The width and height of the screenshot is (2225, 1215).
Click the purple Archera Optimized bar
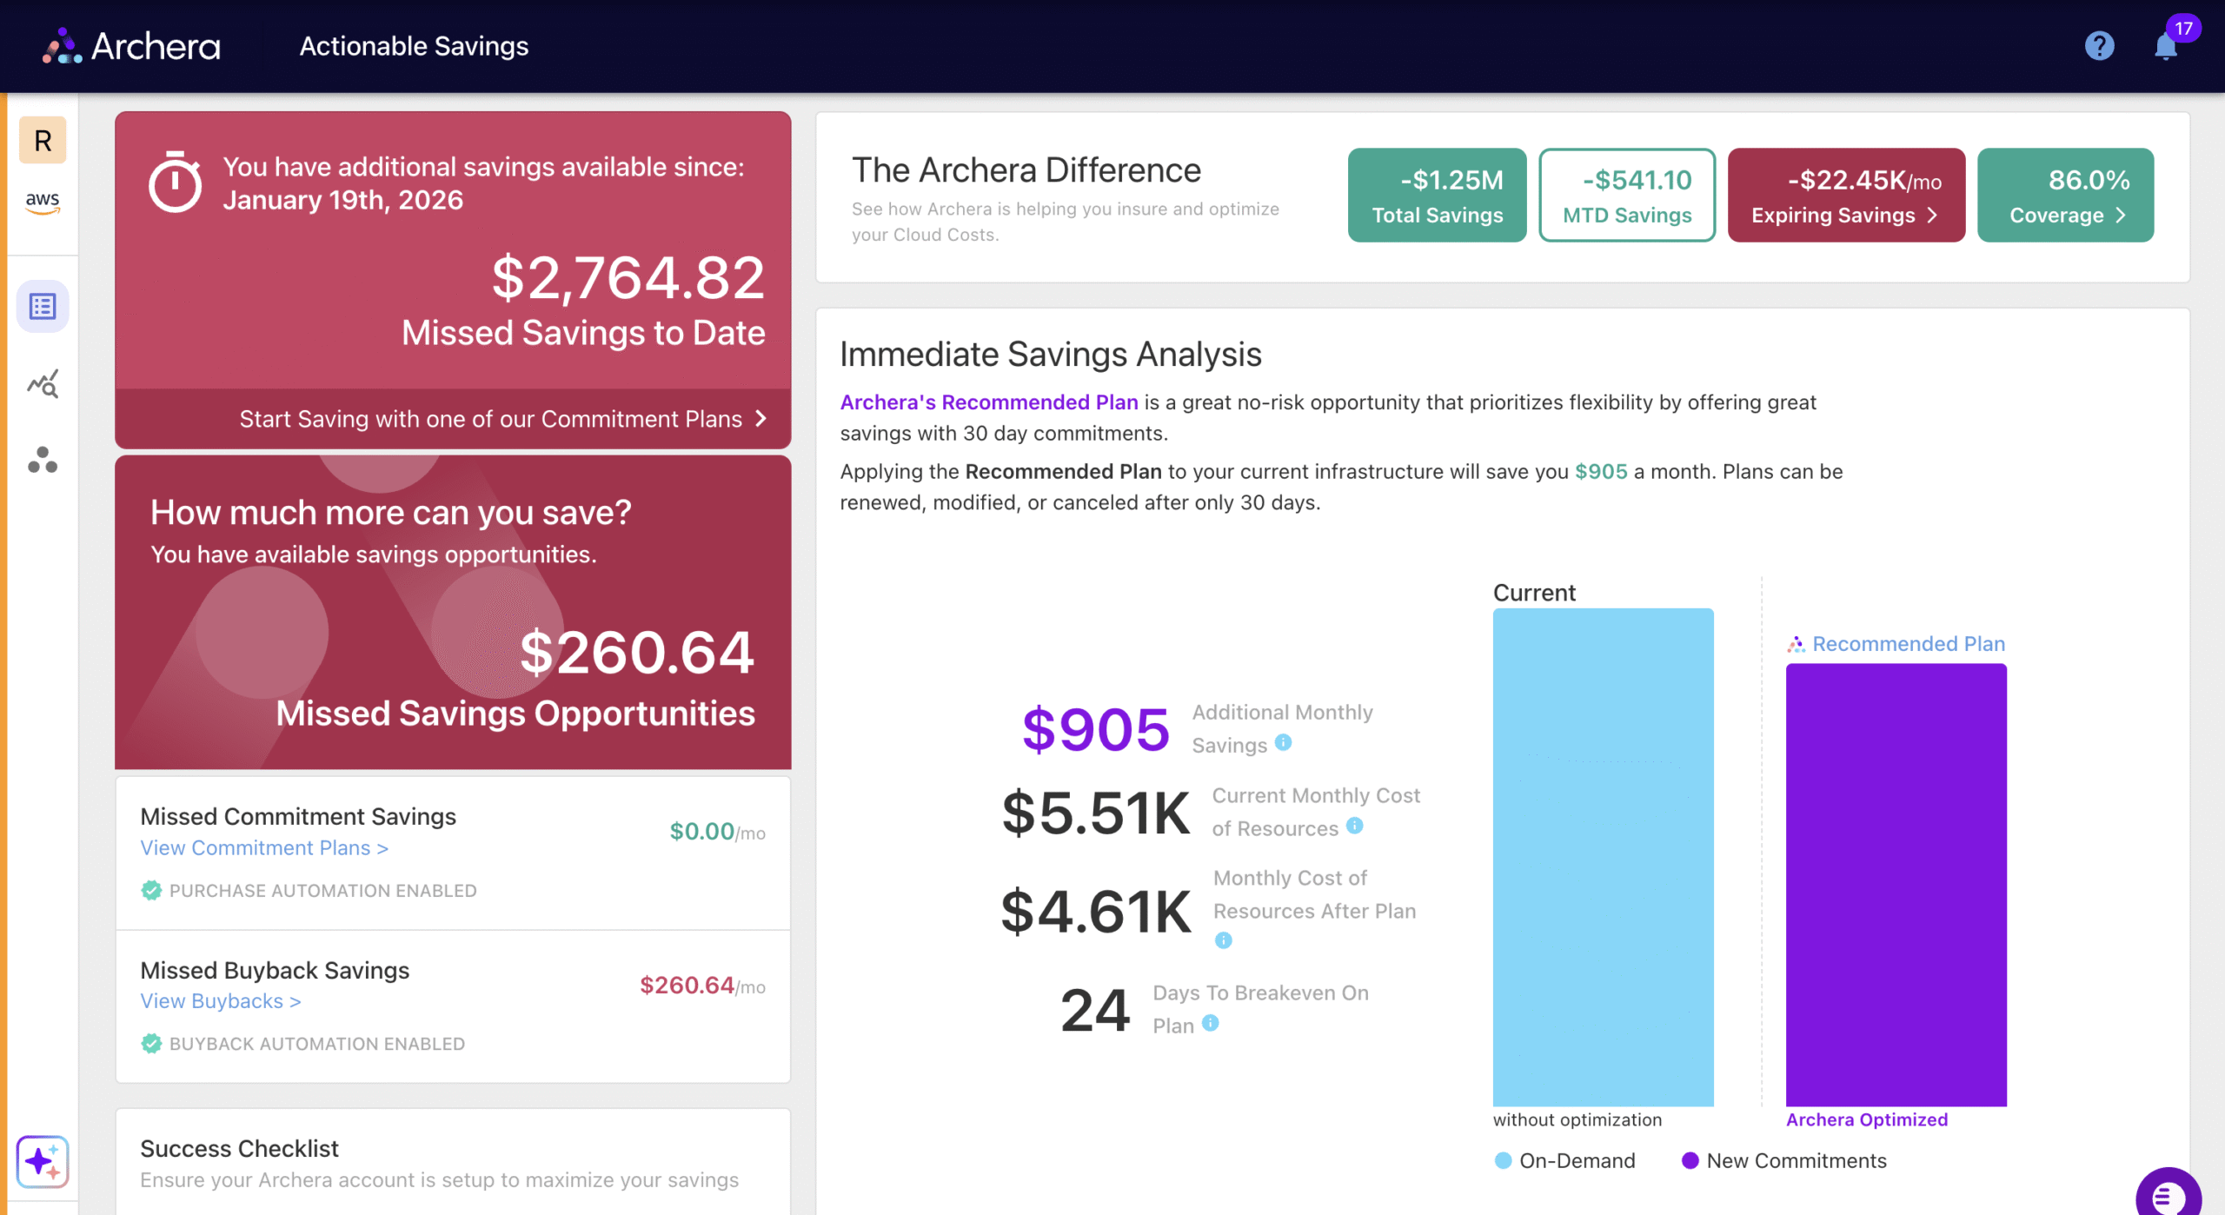[1896, 885]
